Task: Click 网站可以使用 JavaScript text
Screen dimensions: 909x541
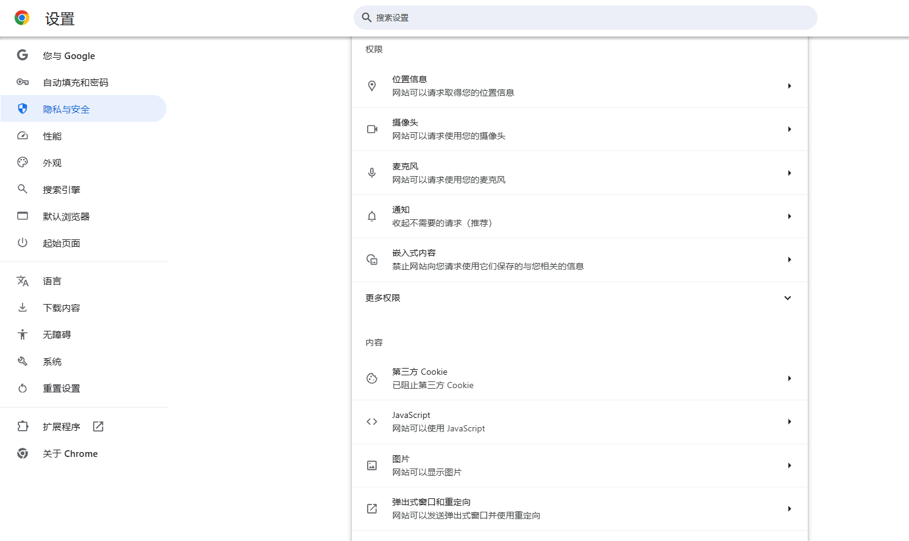Action: click(x=438, y=428)
